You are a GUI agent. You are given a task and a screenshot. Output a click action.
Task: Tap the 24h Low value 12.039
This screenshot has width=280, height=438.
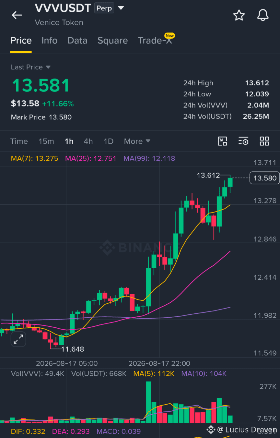pos(257,94)
